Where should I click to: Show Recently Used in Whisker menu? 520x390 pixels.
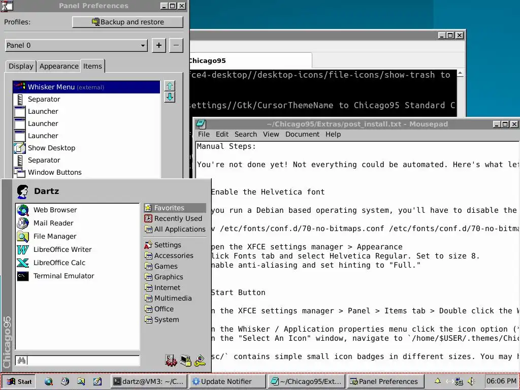(x=175, y=218)
